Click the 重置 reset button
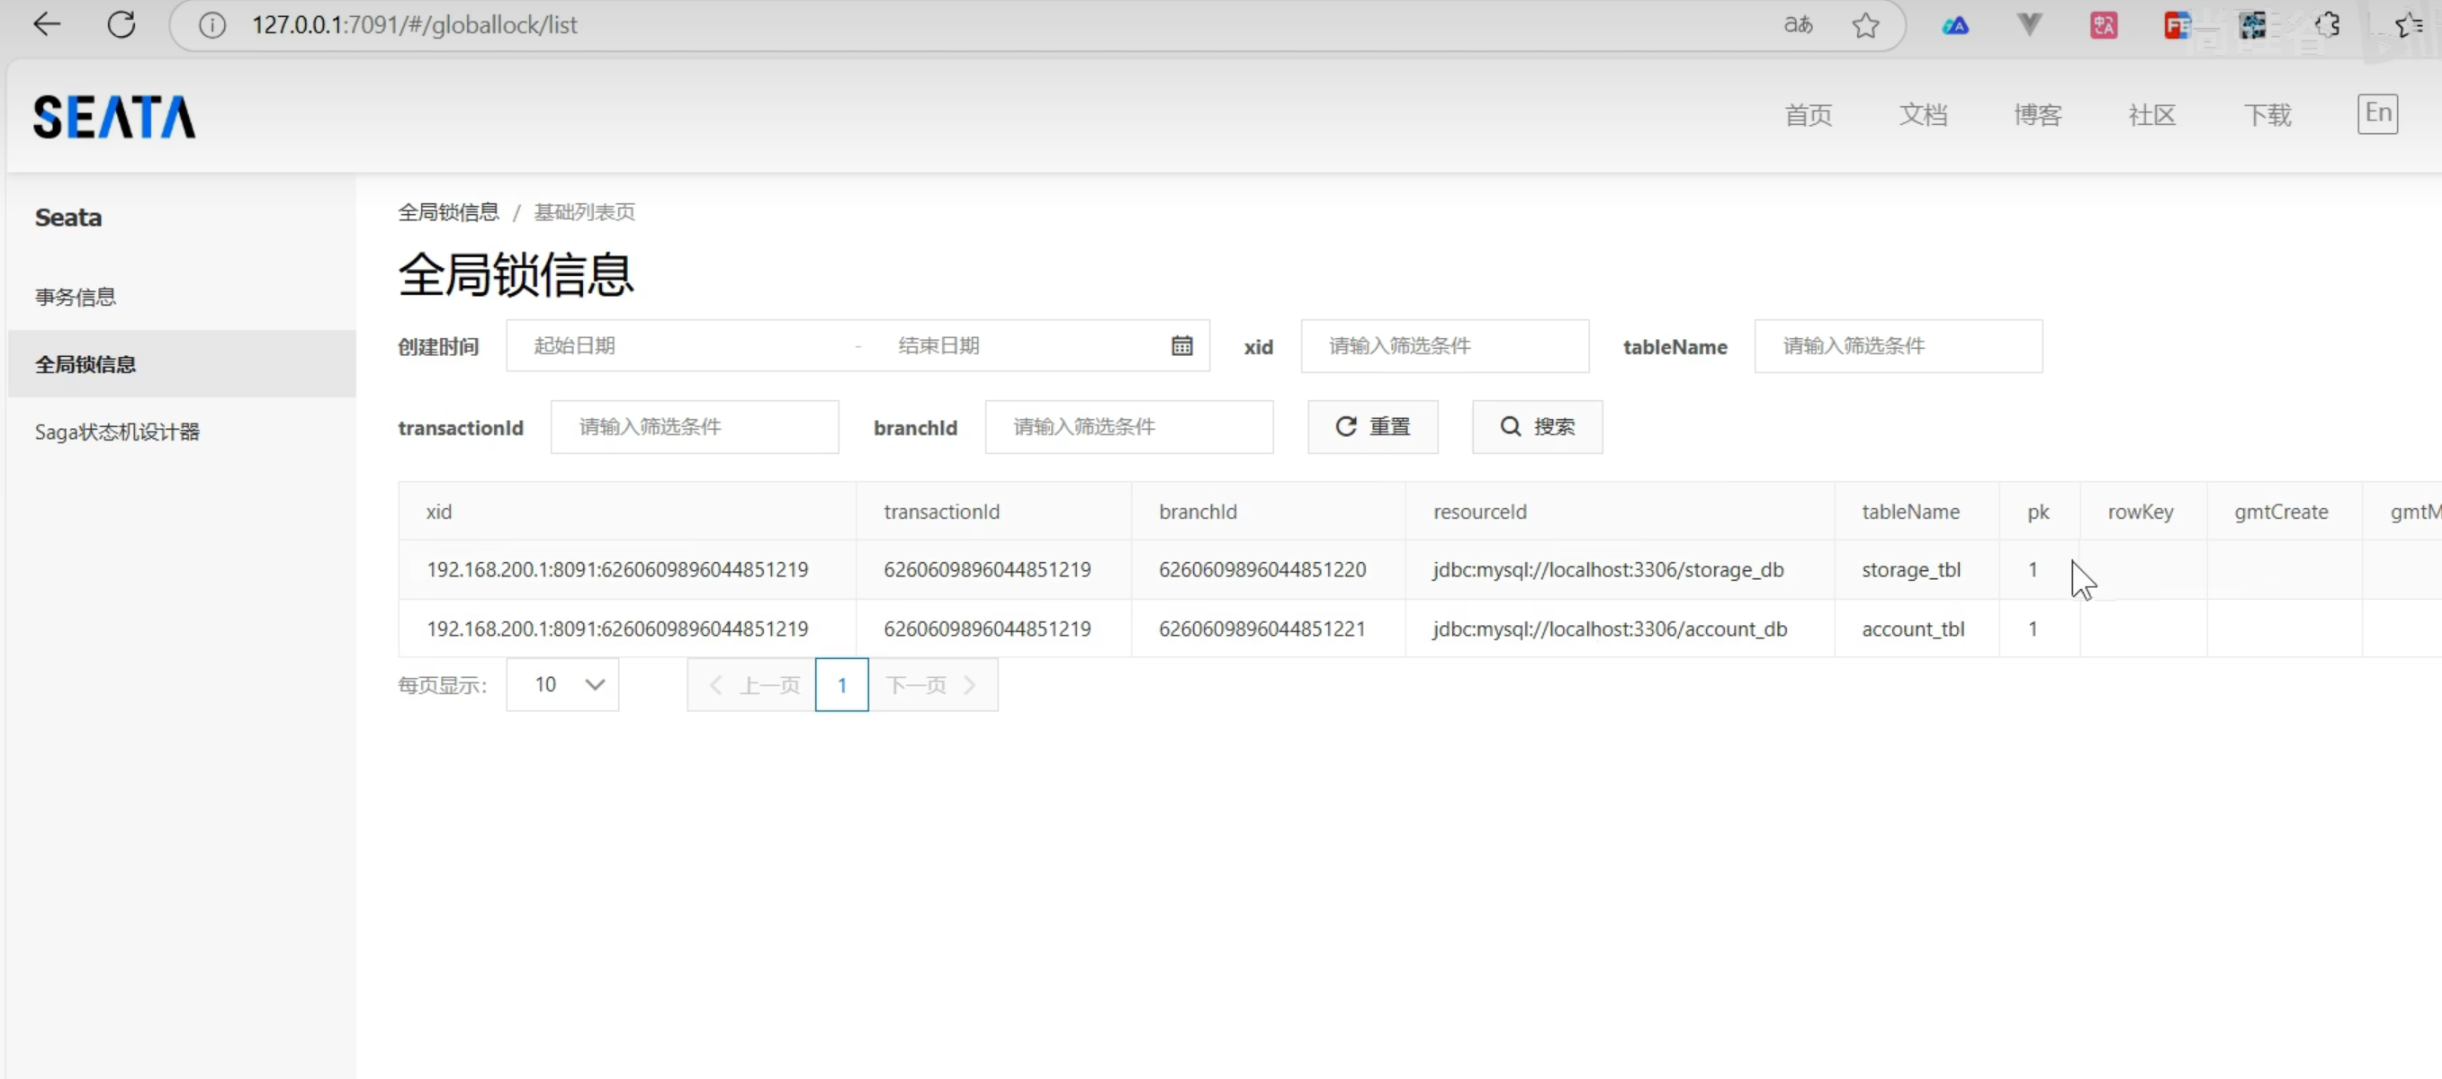Image resolution: width=2442 pixels, height=1079 pixels. tap(1373, 427)
